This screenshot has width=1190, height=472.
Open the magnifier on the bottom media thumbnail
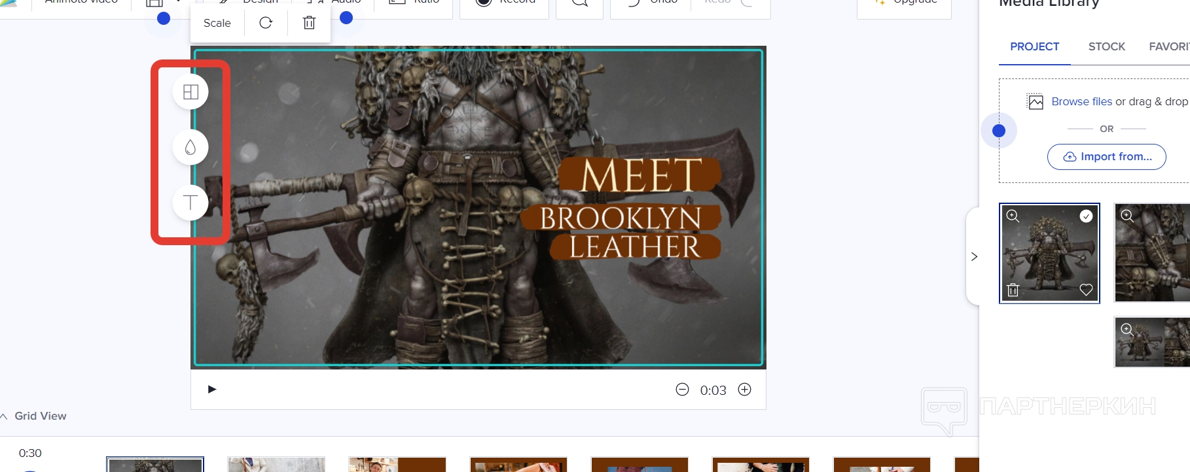pos(1127,329)
